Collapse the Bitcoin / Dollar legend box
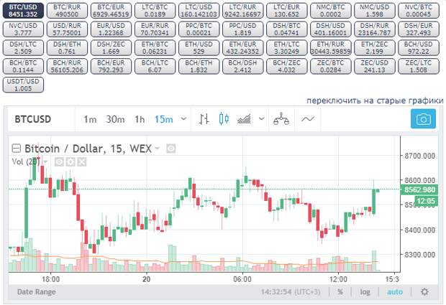Screen dimensions: 446x305 point(17,148)
